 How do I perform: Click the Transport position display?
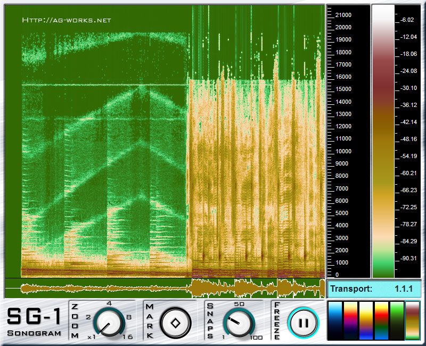(374, 289)
